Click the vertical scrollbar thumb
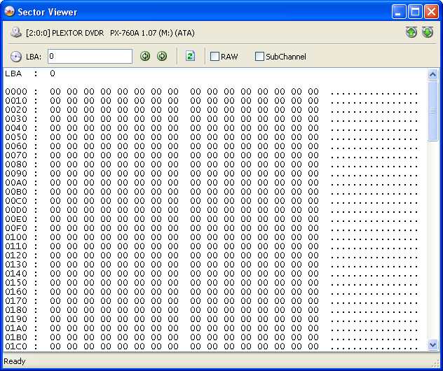 coord(432,111)
